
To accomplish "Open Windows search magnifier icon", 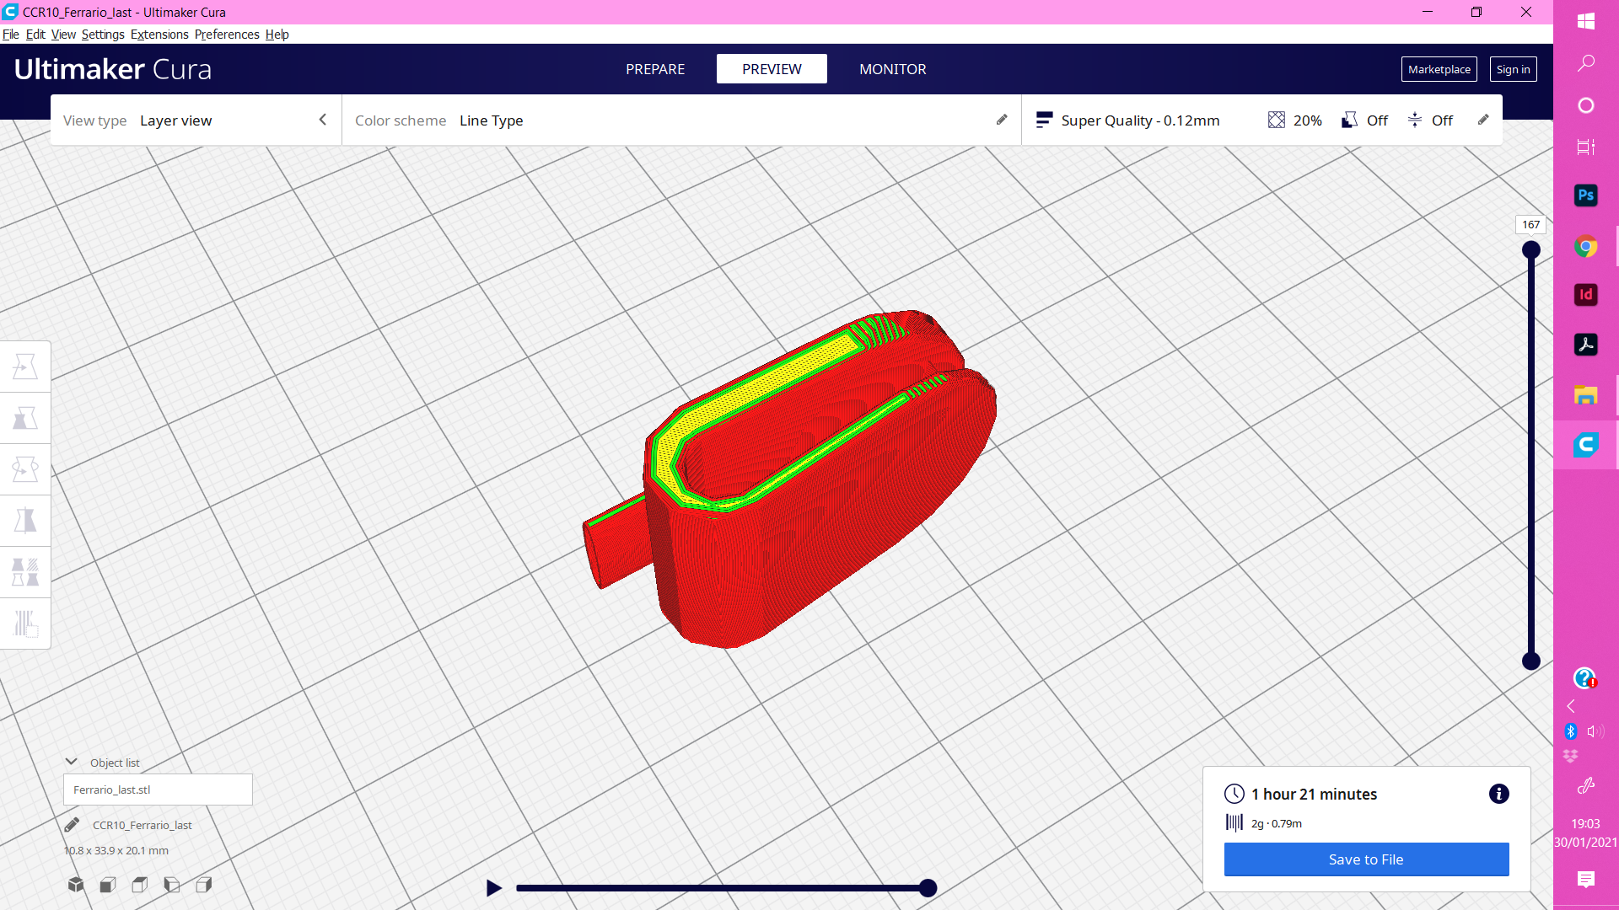I will (1585, 63).
